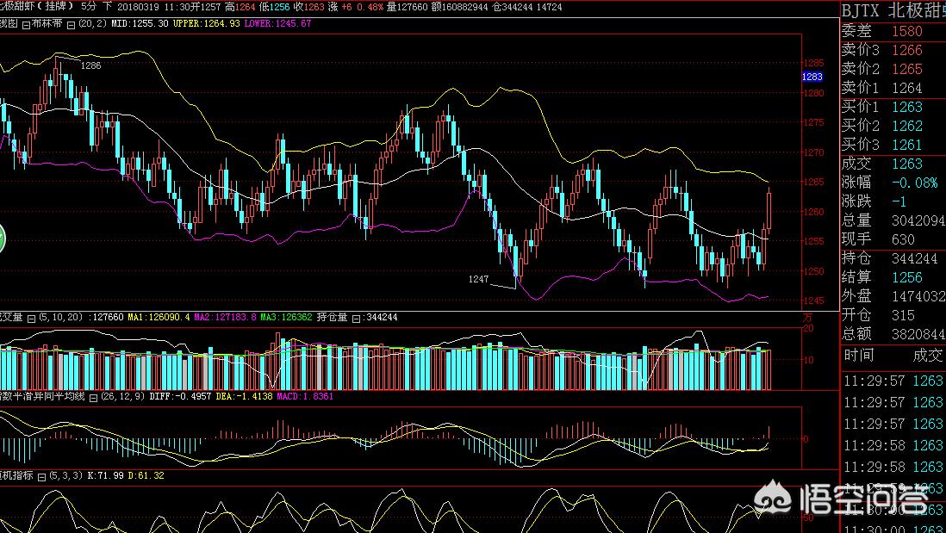Click the 现手 630 value
The image size is (946, 533).
coord(903,239)
